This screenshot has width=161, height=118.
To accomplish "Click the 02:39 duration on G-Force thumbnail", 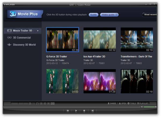I will pos(75,50).
